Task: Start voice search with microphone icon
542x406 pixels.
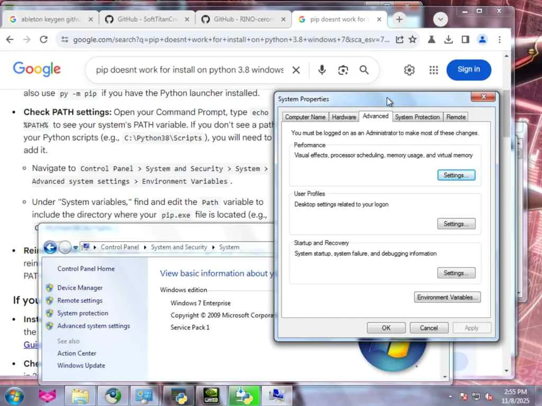Action: (x=322, y=70)
